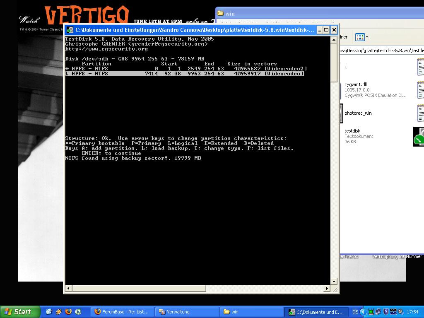
Task: Click console horizontal scrollbar left arrow
Action: click(68, 288)
